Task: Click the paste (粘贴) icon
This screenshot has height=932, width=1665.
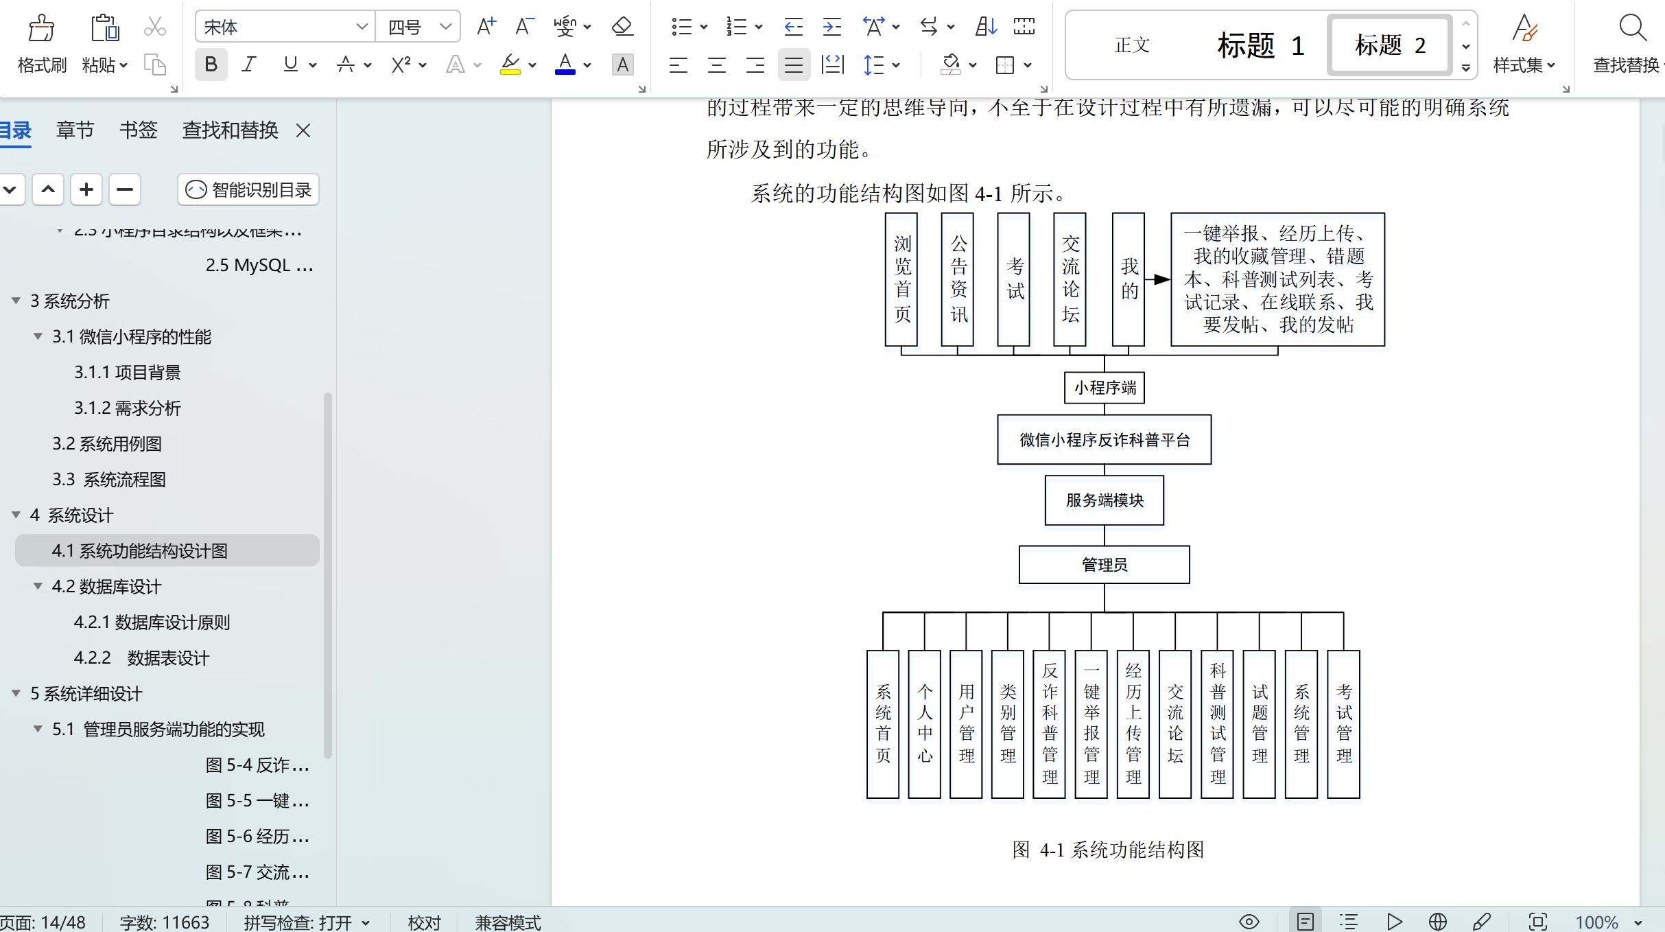Action: 103,43
